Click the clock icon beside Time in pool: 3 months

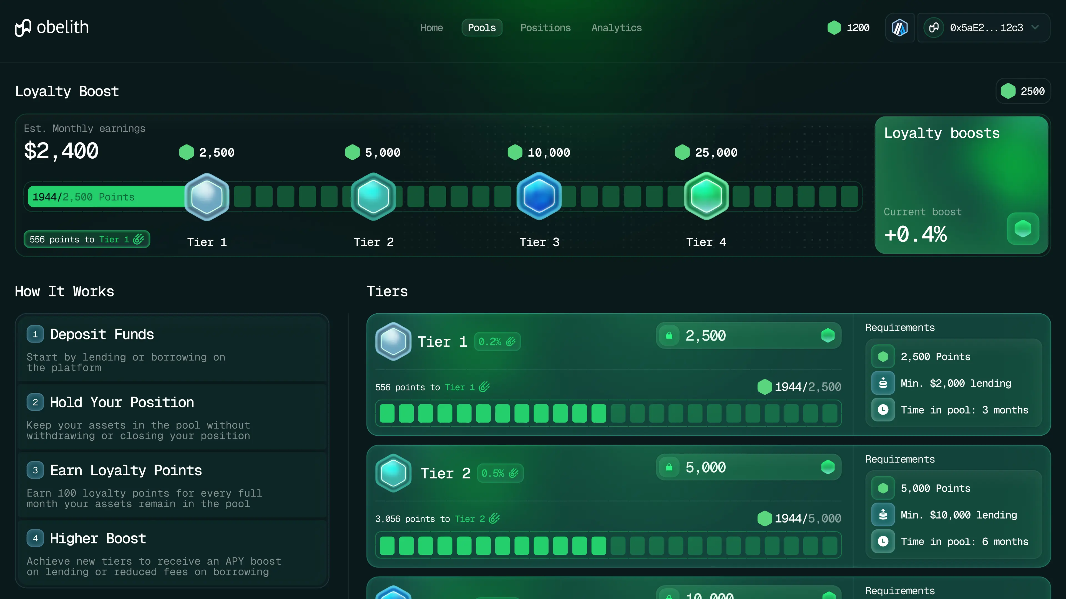tap(883, 410)
